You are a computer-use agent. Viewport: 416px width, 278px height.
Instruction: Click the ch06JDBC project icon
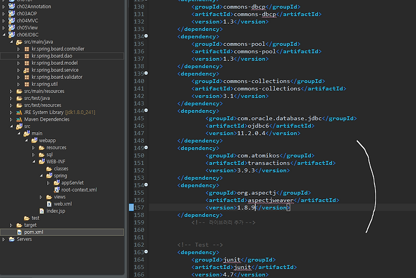click(12, 34)
